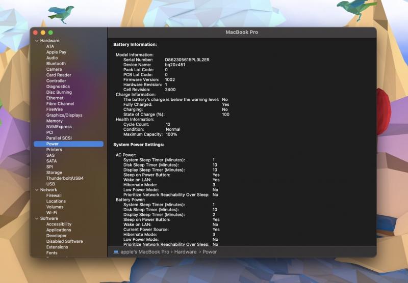
Task: Select SPI in the sidebar
Action: click(x=49, y=166)
